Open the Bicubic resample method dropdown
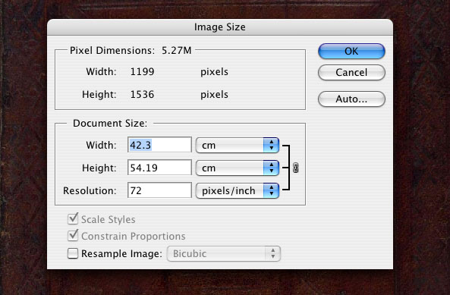Viewport: 450px width, 295px height. (224, 253)
